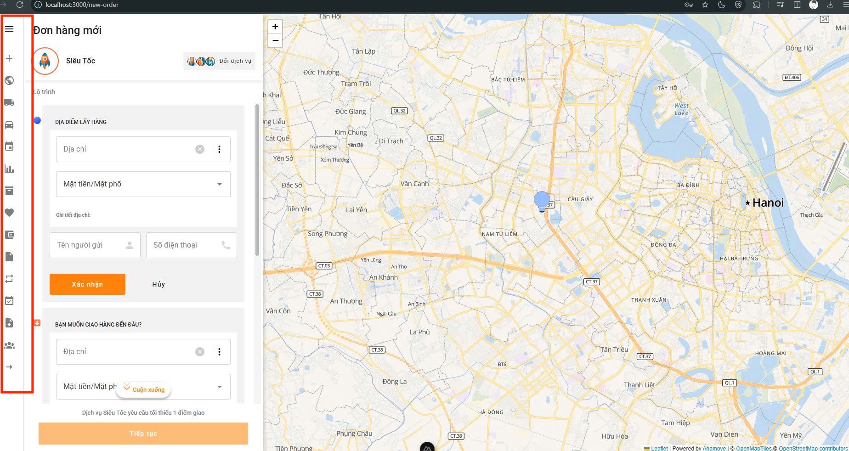Click the Tên người gửi field
Viewport: 849px width, 451px height.
(90, 245)
